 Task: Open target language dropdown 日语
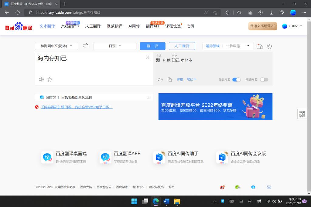[114, 46]
